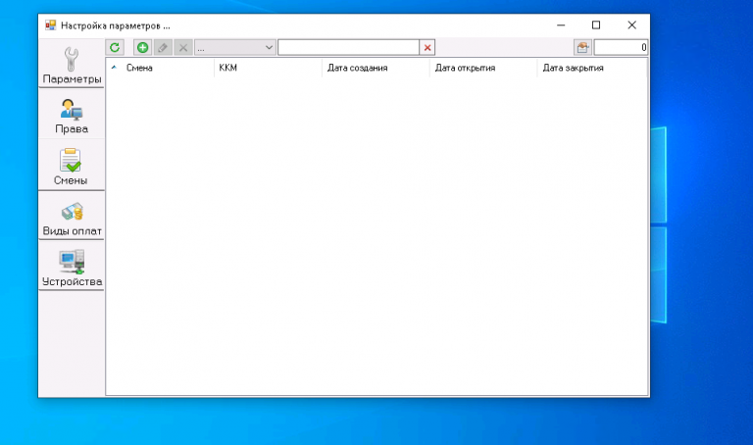Click the numeric counter field showing 0
Viewport: 753px width, 445px height.
coord(621,47)
